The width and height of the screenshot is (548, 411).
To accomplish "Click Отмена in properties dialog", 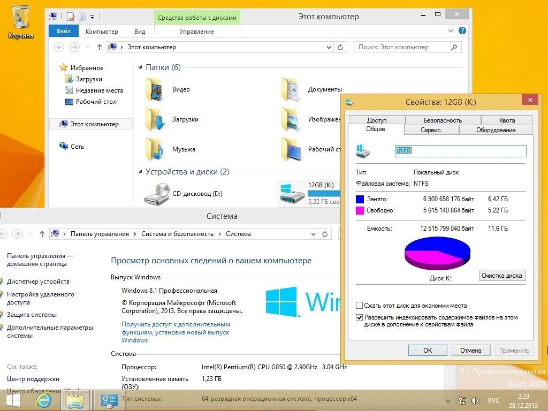I will point(471,350).
